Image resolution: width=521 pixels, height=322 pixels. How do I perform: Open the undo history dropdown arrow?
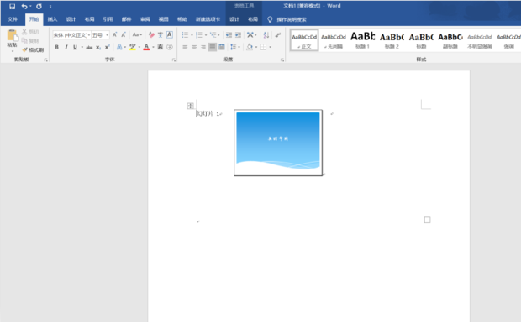(30, 7)
